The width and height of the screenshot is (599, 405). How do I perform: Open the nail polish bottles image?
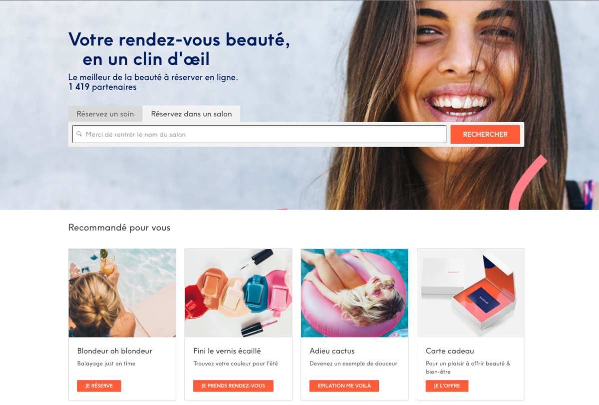(x=238, y=293)
